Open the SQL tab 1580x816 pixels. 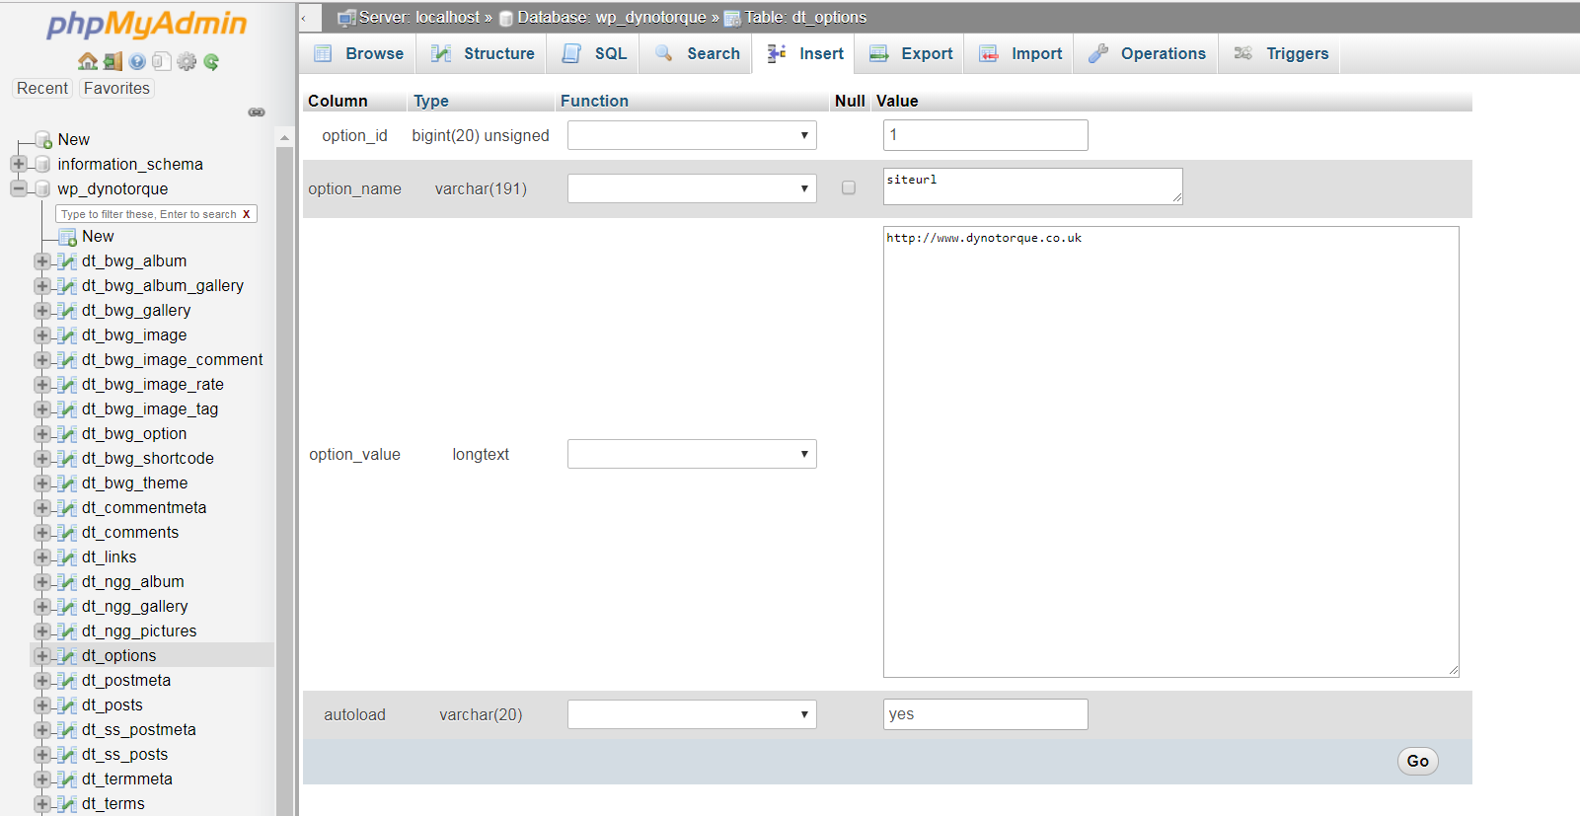595,53
